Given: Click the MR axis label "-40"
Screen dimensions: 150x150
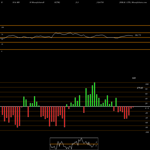Looking at the screenshot, I should [x=146, y=118].
